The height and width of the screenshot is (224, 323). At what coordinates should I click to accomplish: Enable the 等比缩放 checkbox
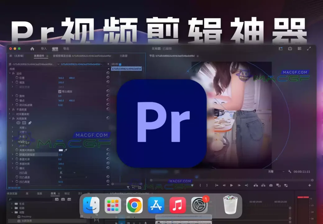pos(59,91)
